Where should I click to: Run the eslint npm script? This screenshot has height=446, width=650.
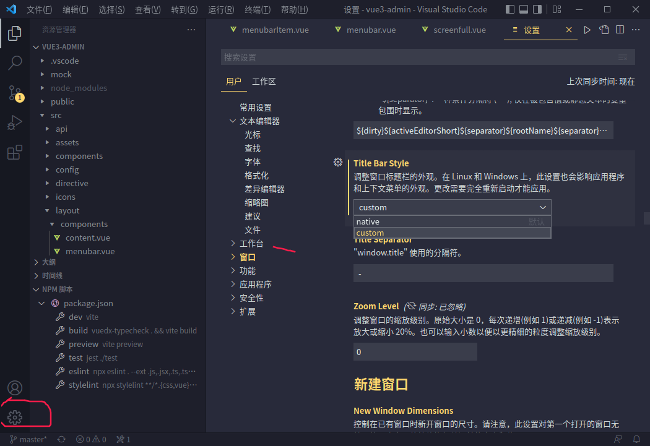[x=126, y=371]
